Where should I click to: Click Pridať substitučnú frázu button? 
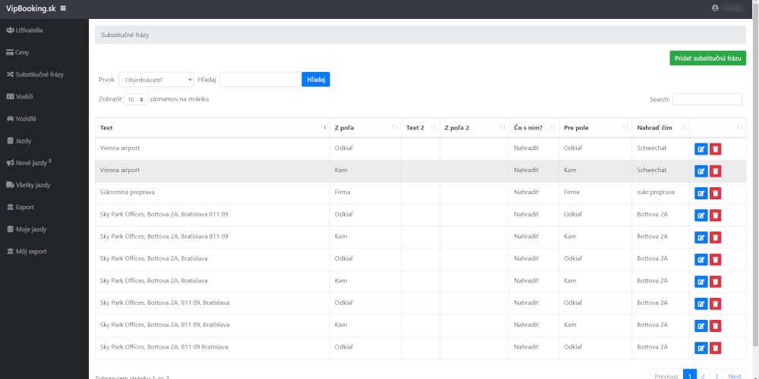coord(707,58)
